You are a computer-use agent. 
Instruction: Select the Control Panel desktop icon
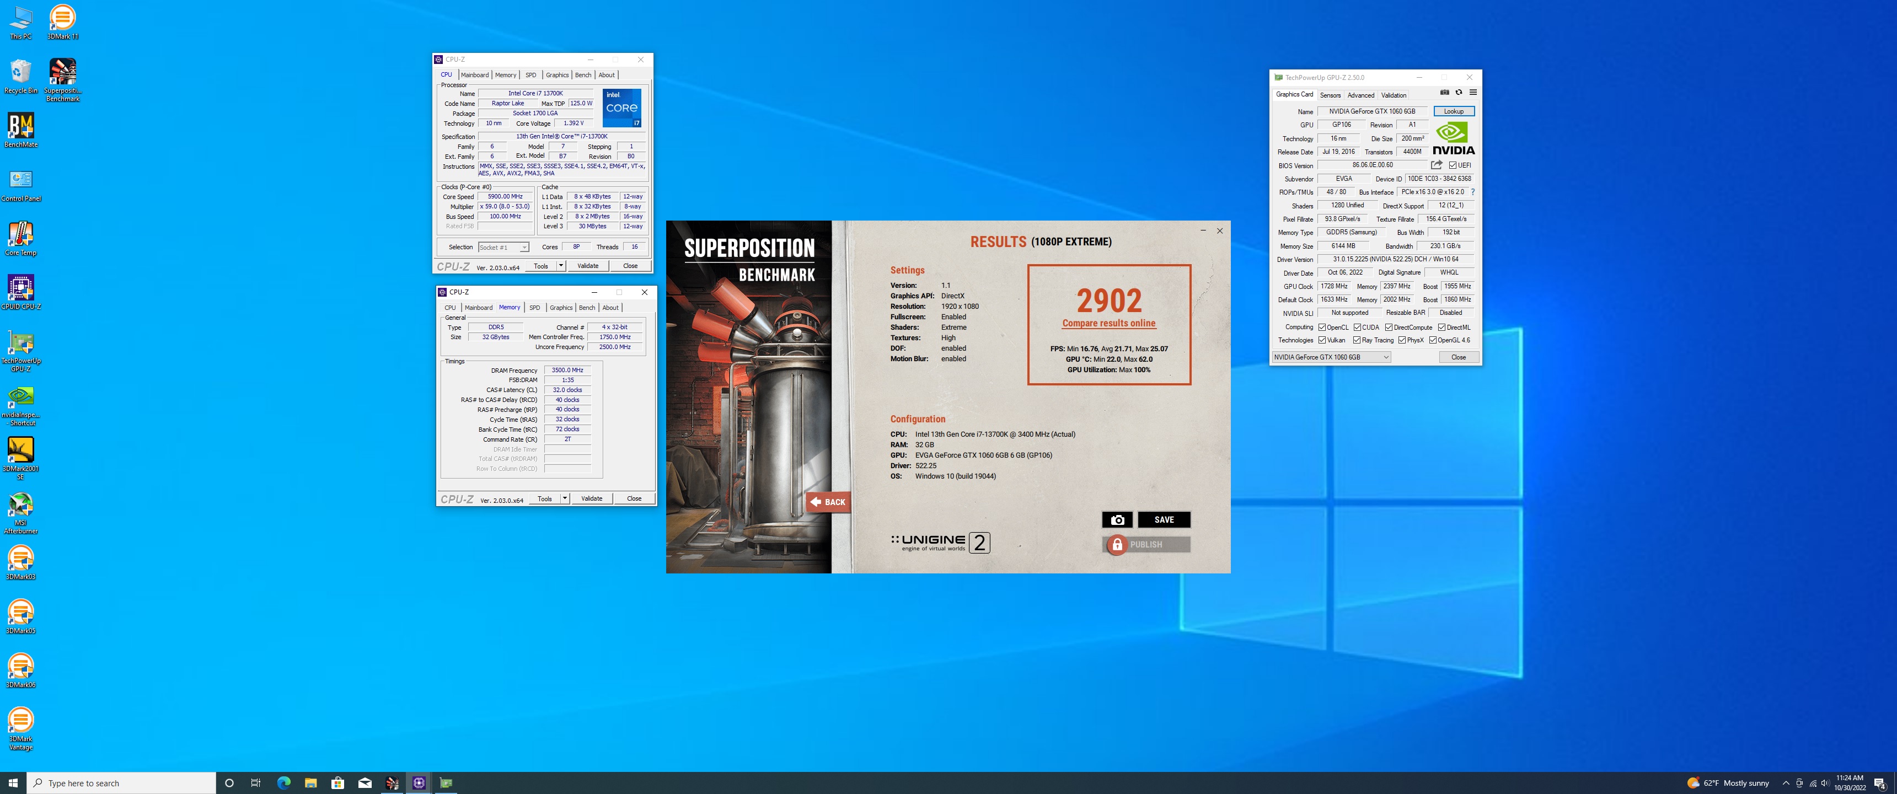pyautogui.click(x=20, y=185)
